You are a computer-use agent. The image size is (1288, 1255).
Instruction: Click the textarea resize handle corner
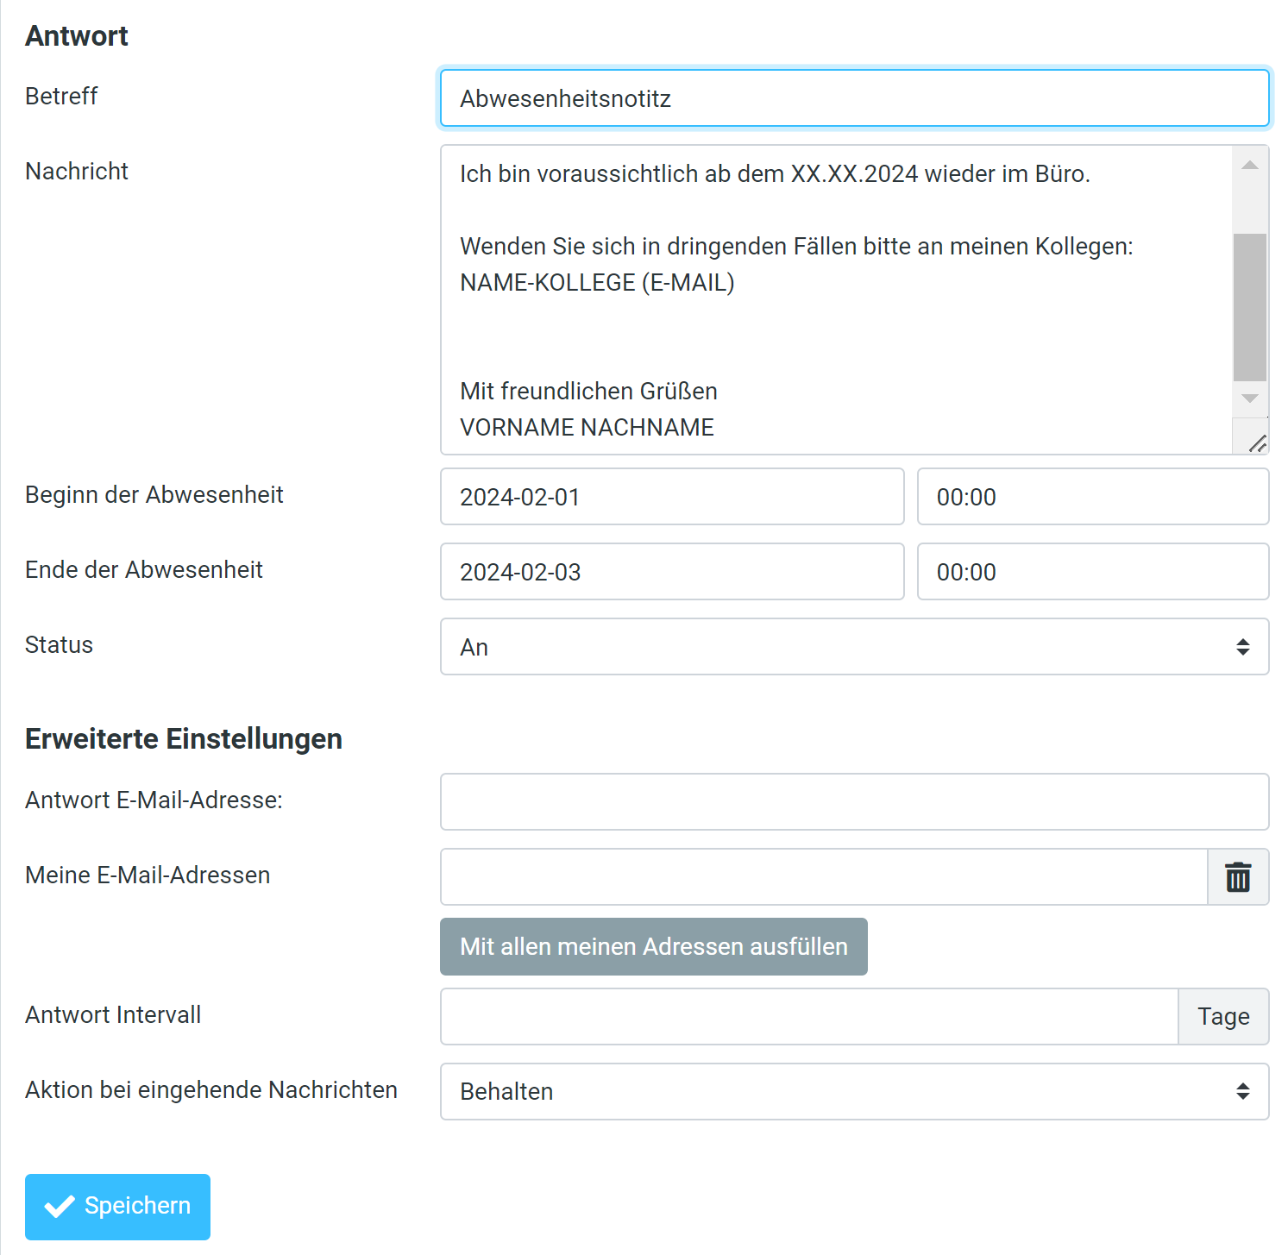(x=1258, y=443)
